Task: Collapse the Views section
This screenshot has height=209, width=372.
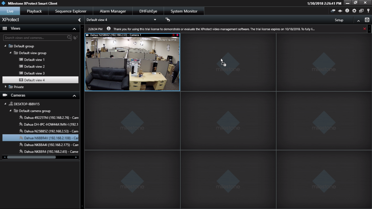Action: pos(74,29)
